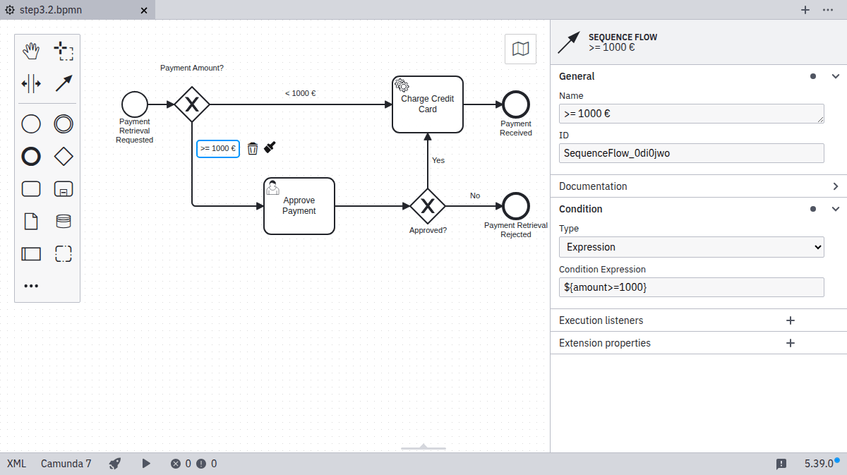Viewport: 847px width, 475px height.
Task: Select the Charge Credit Card task
Action: click(x=428, y=104)
